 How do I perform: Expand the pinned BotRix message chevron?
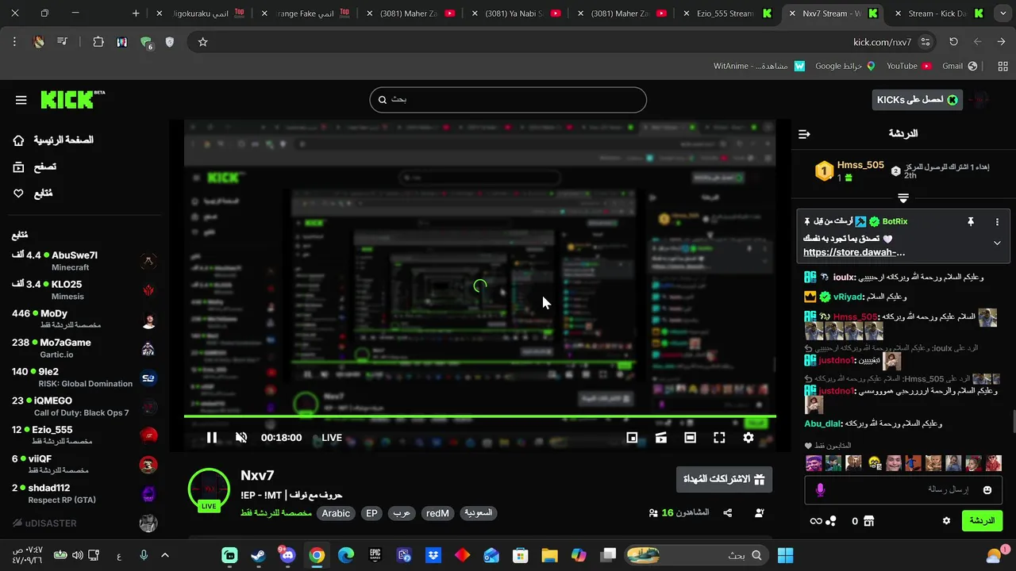click(x=997, y=243)
